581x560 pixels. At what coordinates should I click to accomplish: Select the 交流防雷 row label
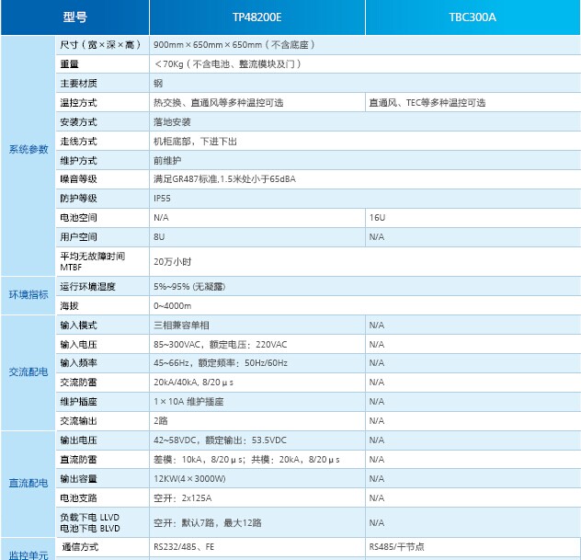[x=78, y=383]
